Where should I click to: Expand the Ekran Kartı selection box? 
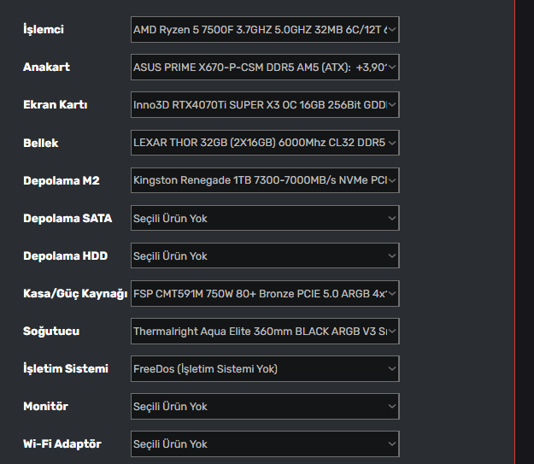(264, 105)
